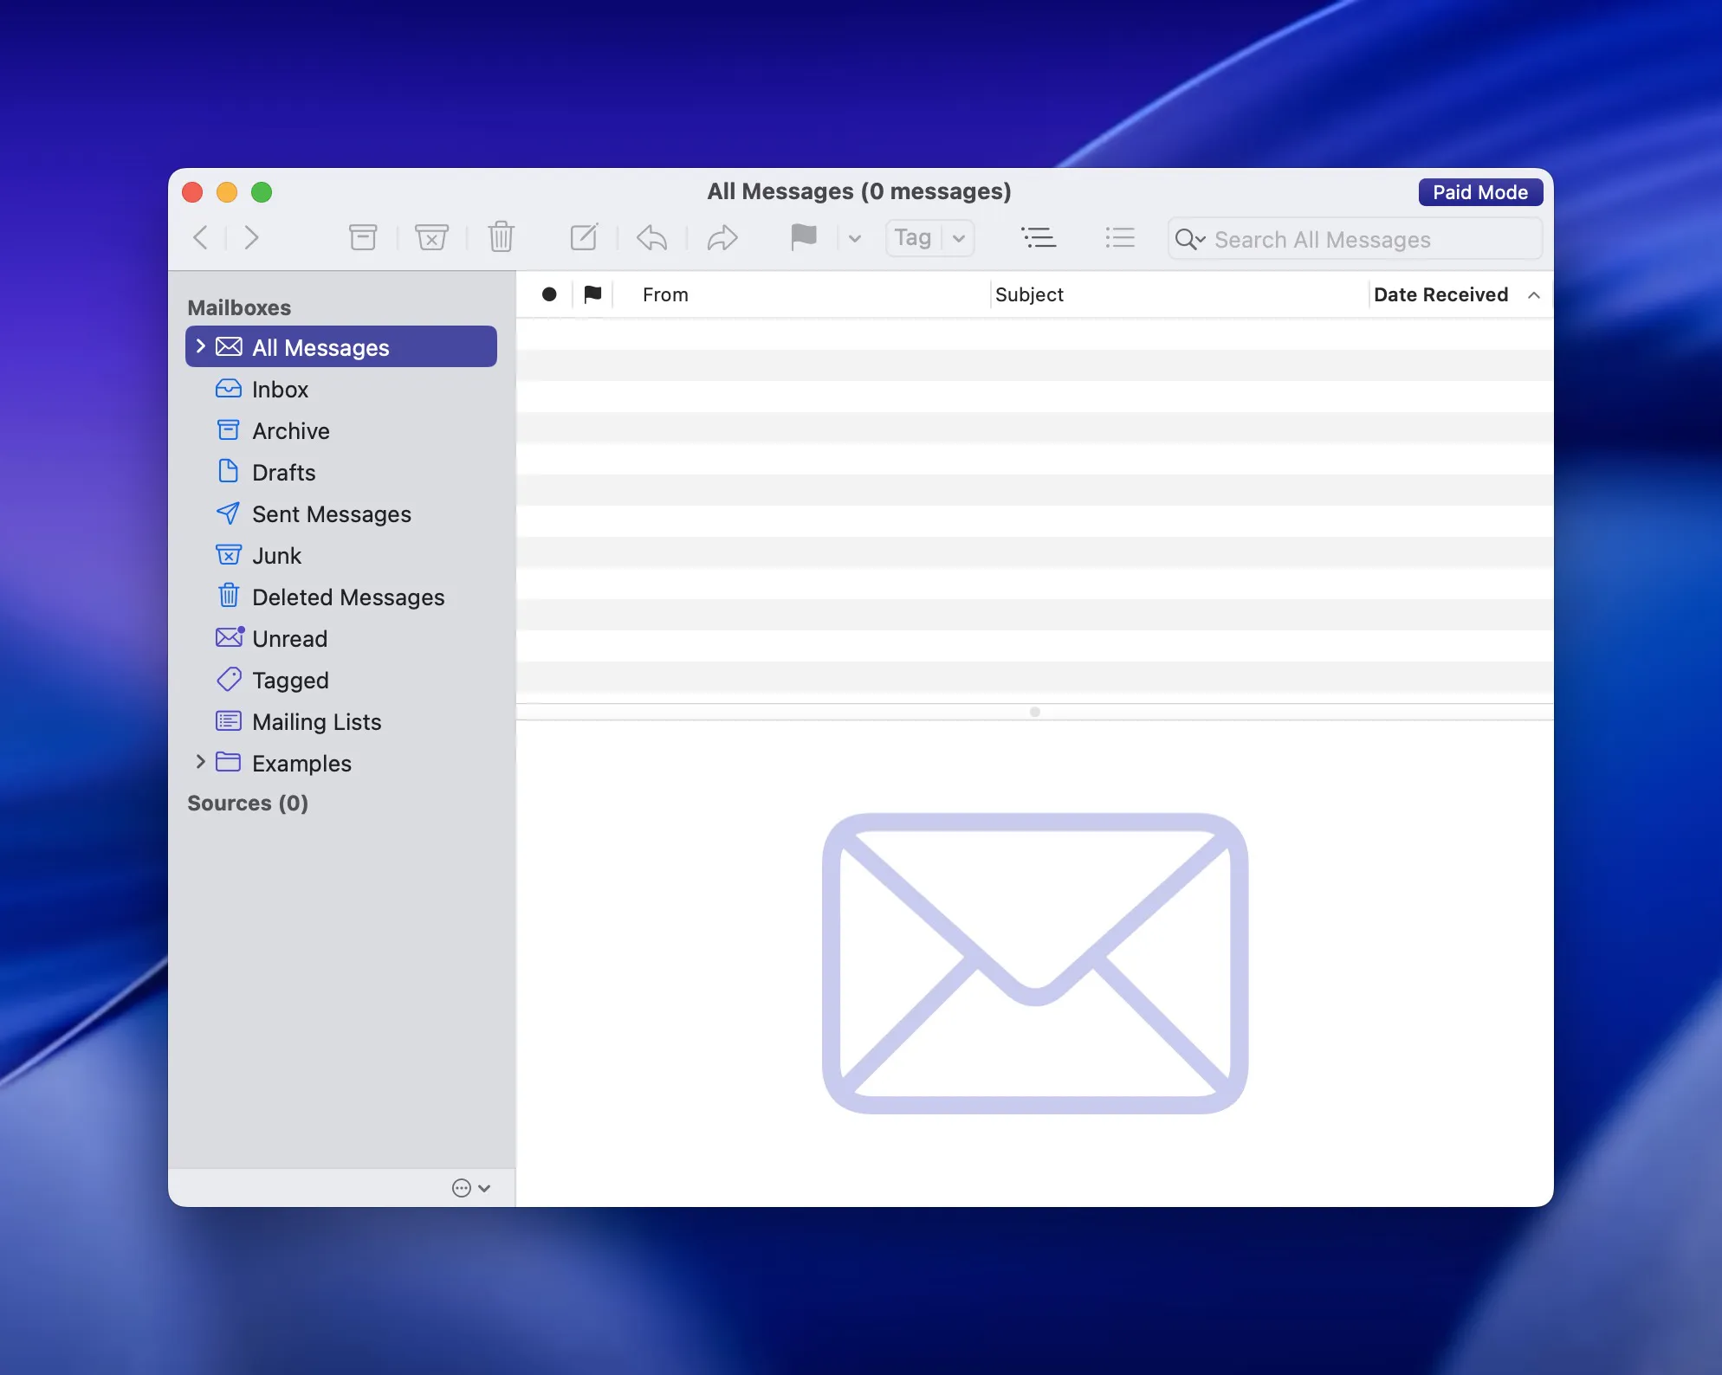Delete message with trash icon
The width and height of the screenshot is (1722, 1375).
coord(501,236)
